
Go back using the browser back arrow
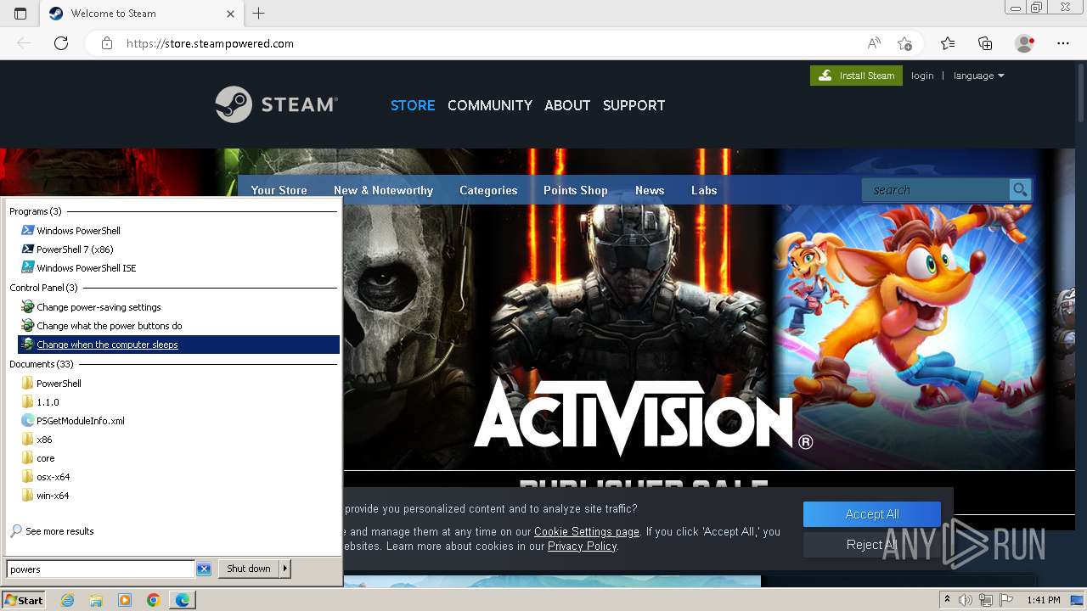24,43
